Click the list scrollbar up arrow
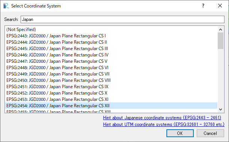Screen dimensions: 229x142 click(220, 30)
